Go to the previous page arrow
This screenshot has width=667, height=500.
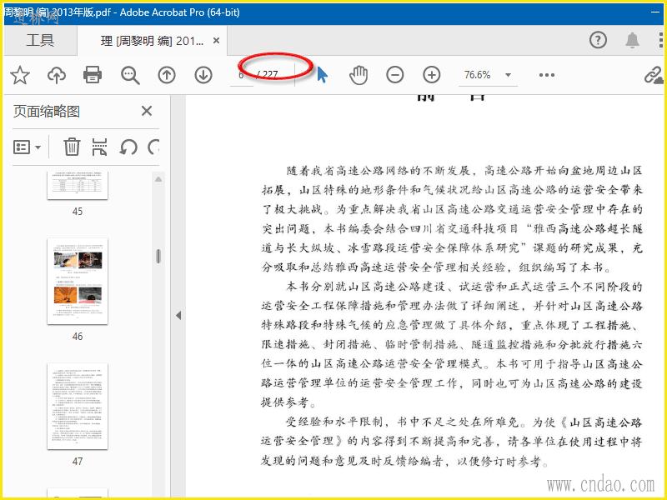pos(167,75)
